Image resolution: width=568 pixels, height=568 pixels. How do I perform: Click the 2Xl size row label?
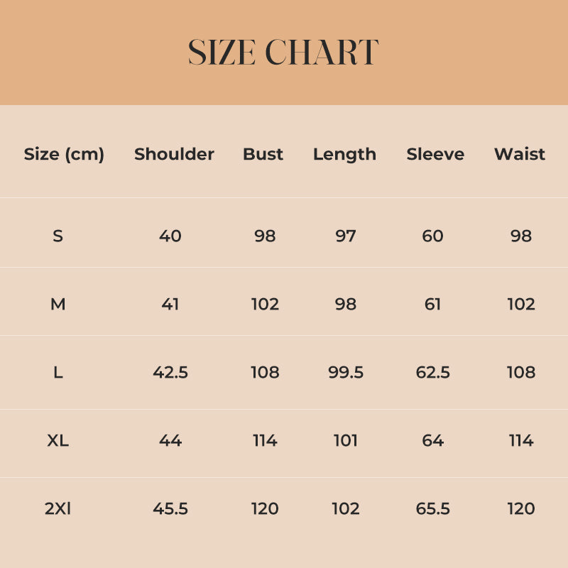(x=58, y=508)
